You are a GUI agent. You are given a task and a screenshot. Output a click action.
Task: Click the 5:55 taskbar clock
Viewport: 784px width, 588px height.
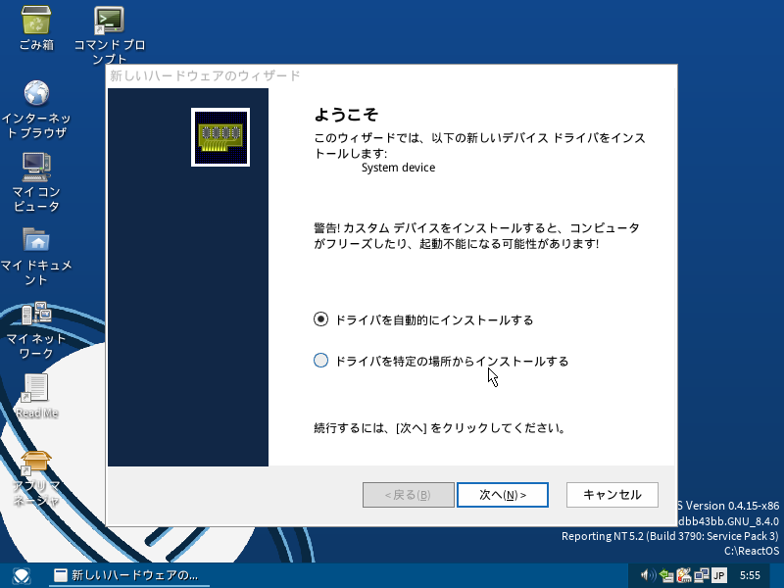point(750,575)
